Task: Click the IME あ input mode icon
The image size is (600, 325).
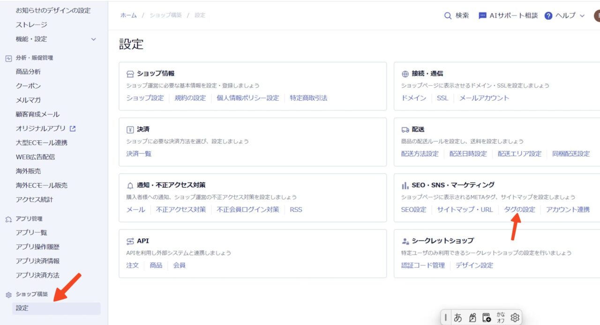Action: point(458,318)
